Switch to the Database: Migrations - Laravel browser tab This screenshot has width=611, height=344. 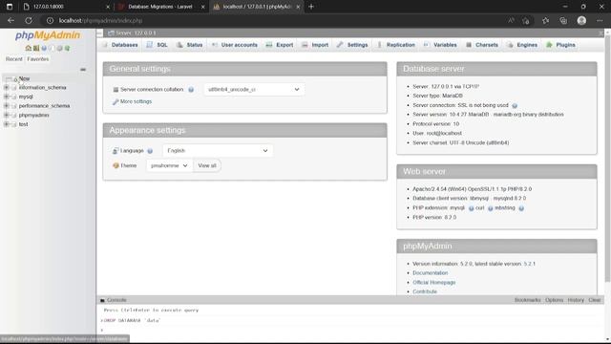[159, 7]
